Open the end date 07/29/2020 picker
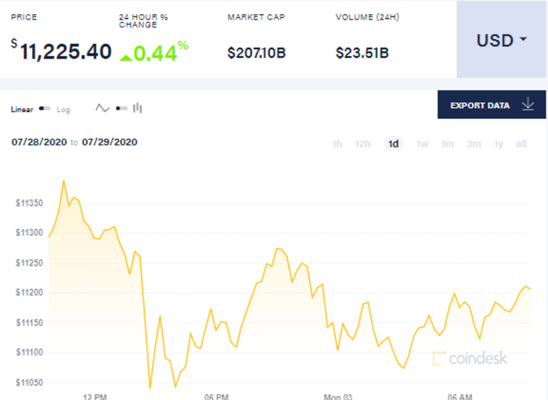The width and height of the screenshot is (548, 400). pyautogui.click(x=110, y=142)
